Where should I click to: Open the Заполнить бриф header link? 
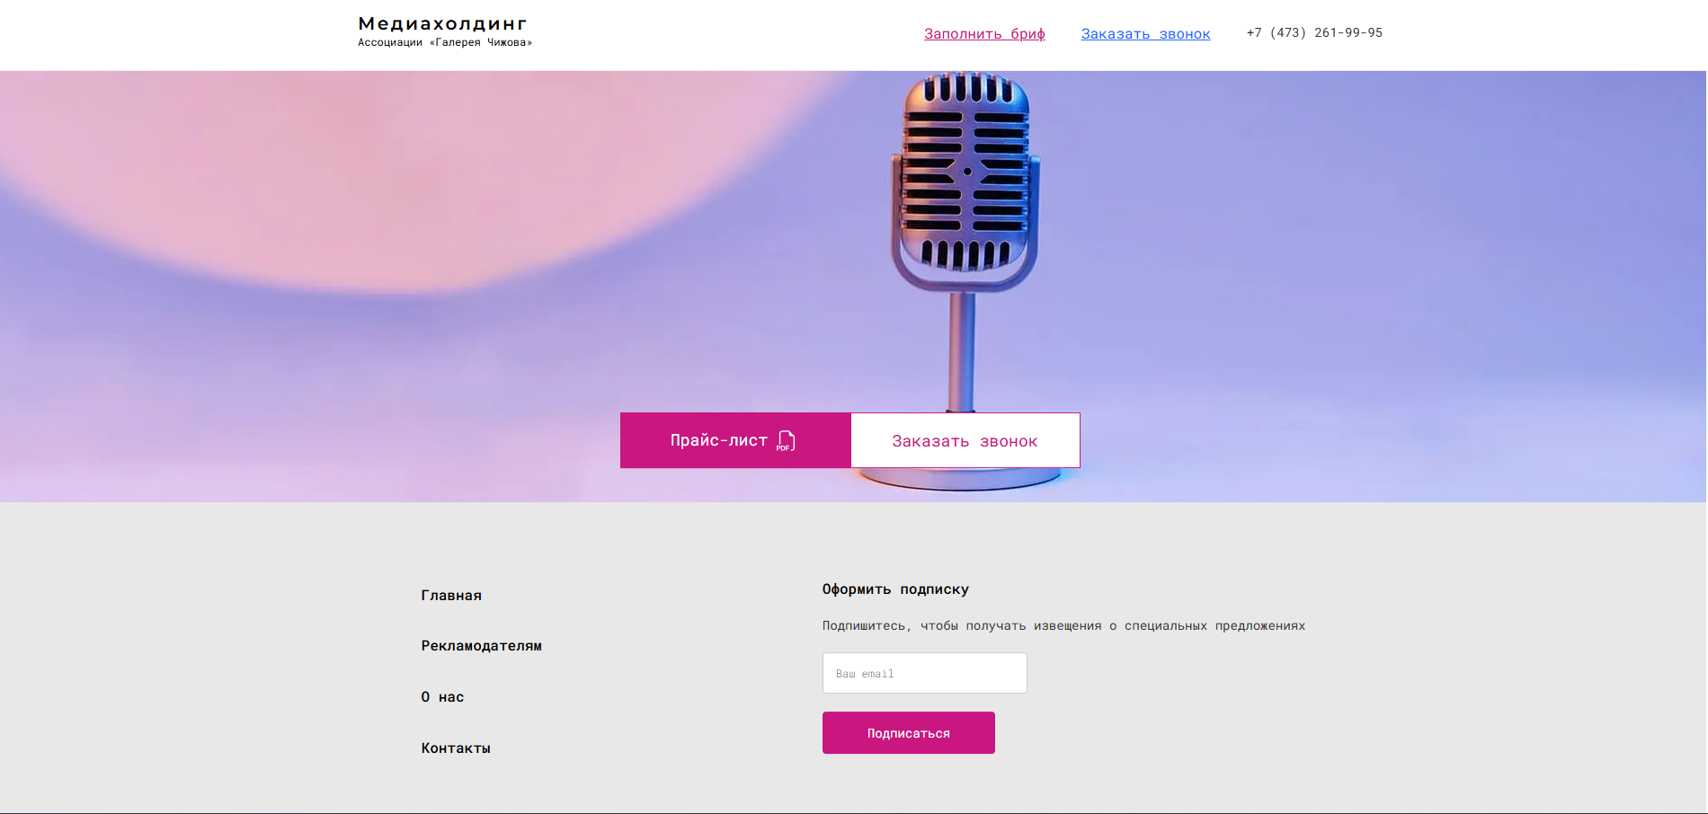tap(984, 33)
